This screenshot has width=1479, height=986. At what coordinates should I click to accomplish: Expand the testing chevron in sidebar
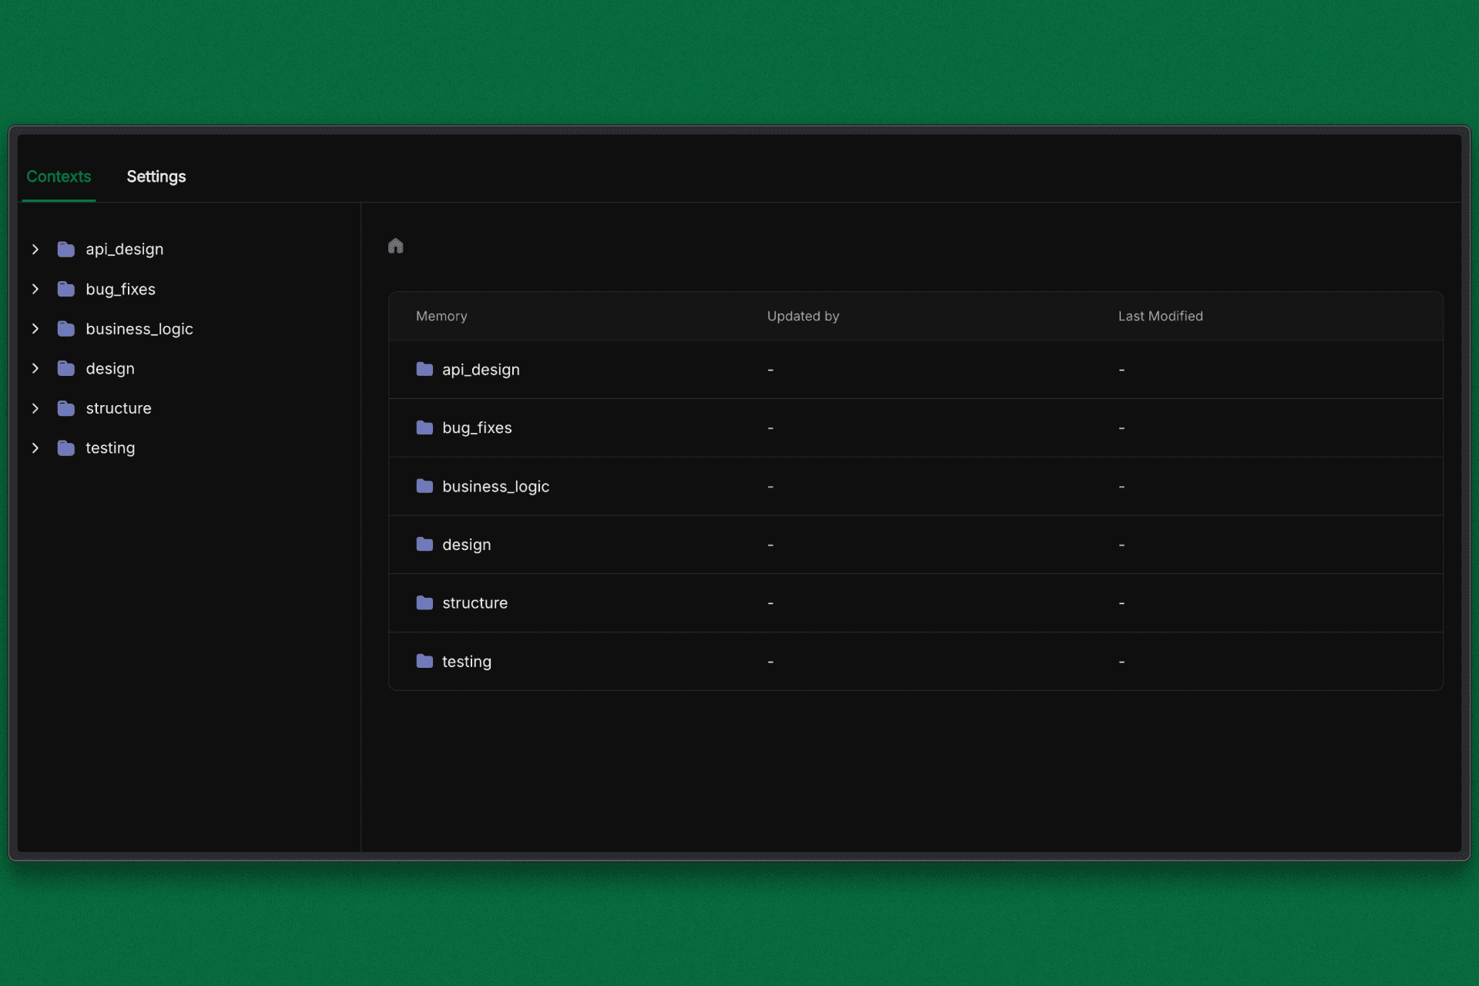35,448
